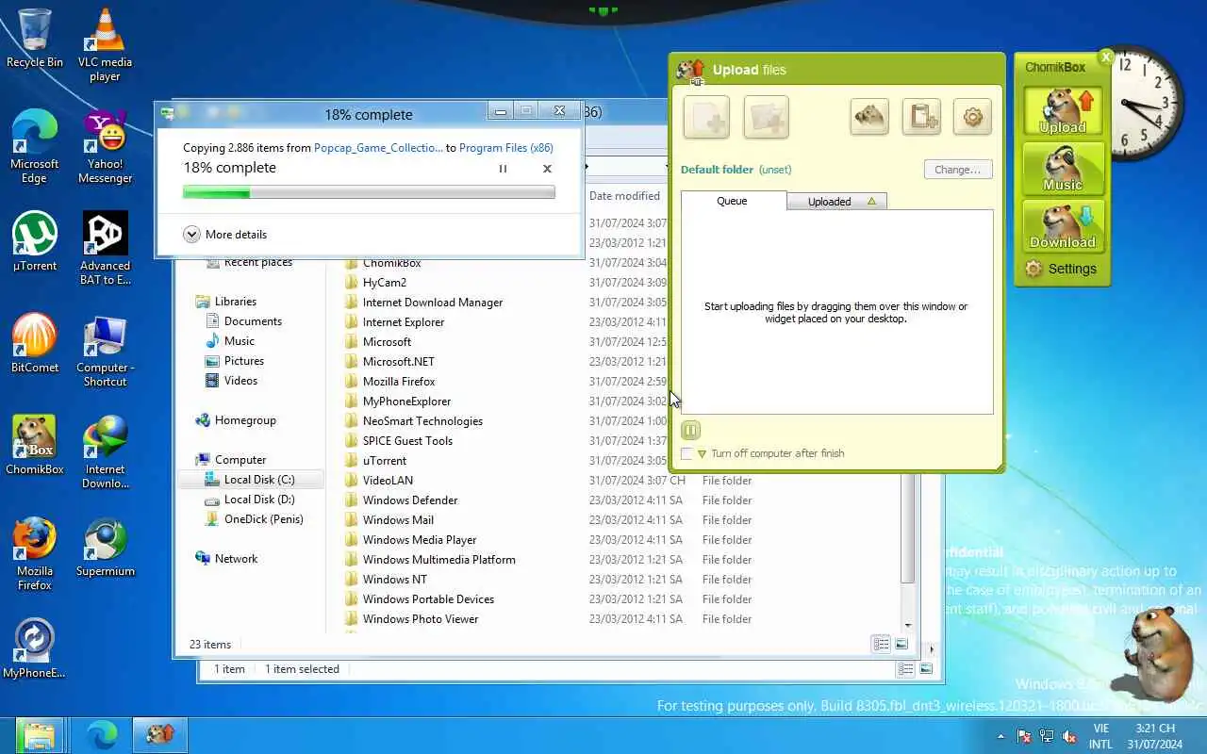The width and height of the screenshot is (1207, 754).
Task: Select Local Disk (D:)
Action: [x=250, y=500]
